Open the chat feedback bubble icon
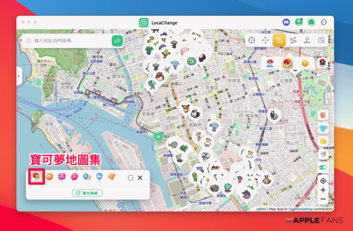Screen dimensions: 353x231 [324, 22]
